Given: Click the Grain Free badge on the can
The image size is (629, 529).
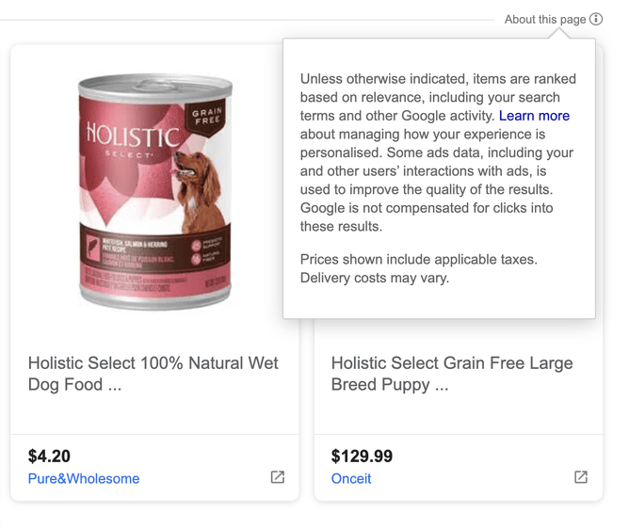Looking at the screenshot, I should pos(206,117).
